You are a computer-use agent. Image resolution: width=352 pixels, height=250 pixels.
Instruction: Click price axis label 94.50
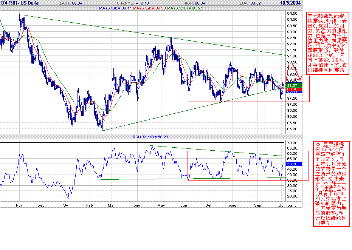click(x=292, y=14)
